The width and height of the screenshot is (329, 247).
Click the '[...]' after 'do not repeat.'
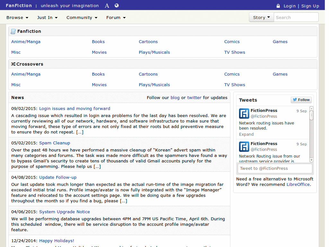point(80,132)
